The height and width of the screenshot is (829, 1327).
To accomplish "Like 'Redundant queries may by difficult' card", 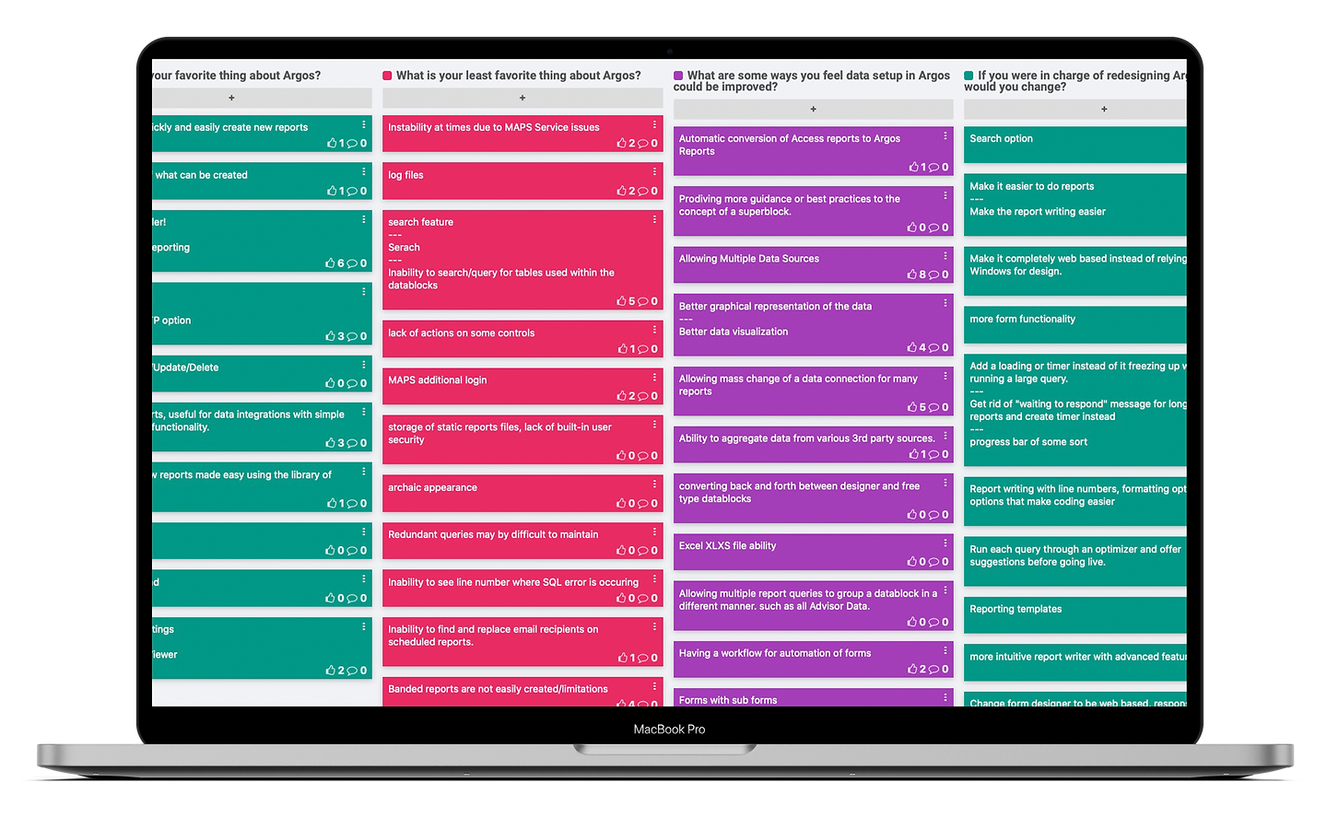I will (622, 551).
